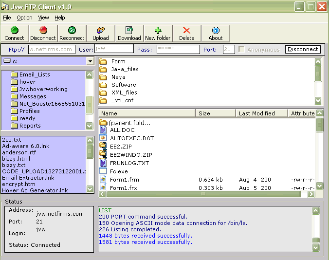Click the Upload toolbar icon
This screenshot has height=260, width=329.
click(x=101, y=30)
